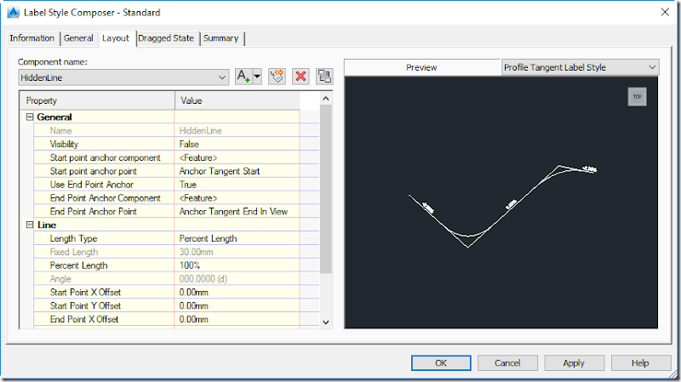The height and width of the screenshot is (382, 681).
Task: Click the Apply button
Action: pos(574,363)
